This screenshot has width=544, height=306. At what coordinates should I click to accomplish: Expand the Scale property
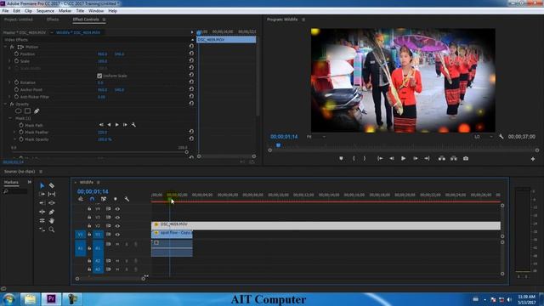tap(9, 61)
